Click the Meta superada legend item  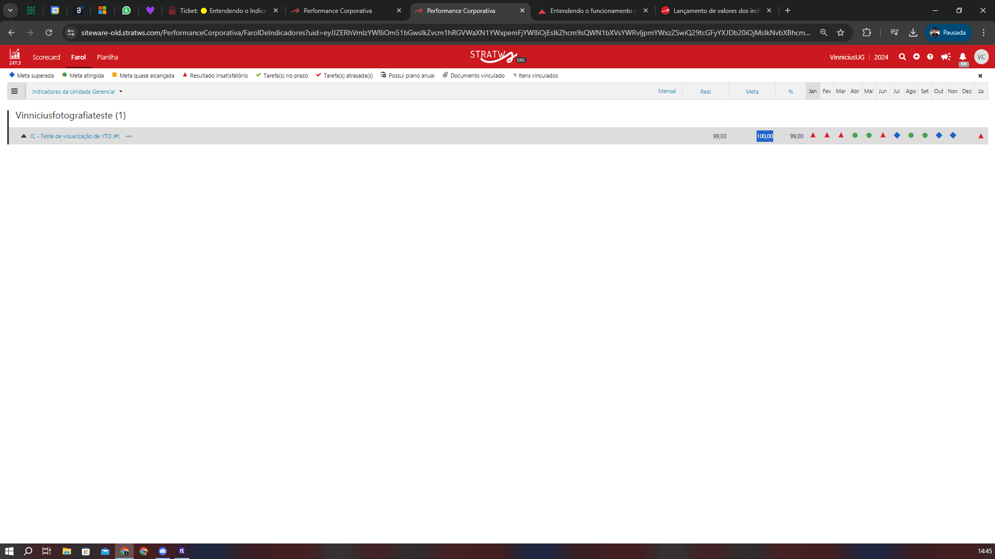click(x=31, y=76)
